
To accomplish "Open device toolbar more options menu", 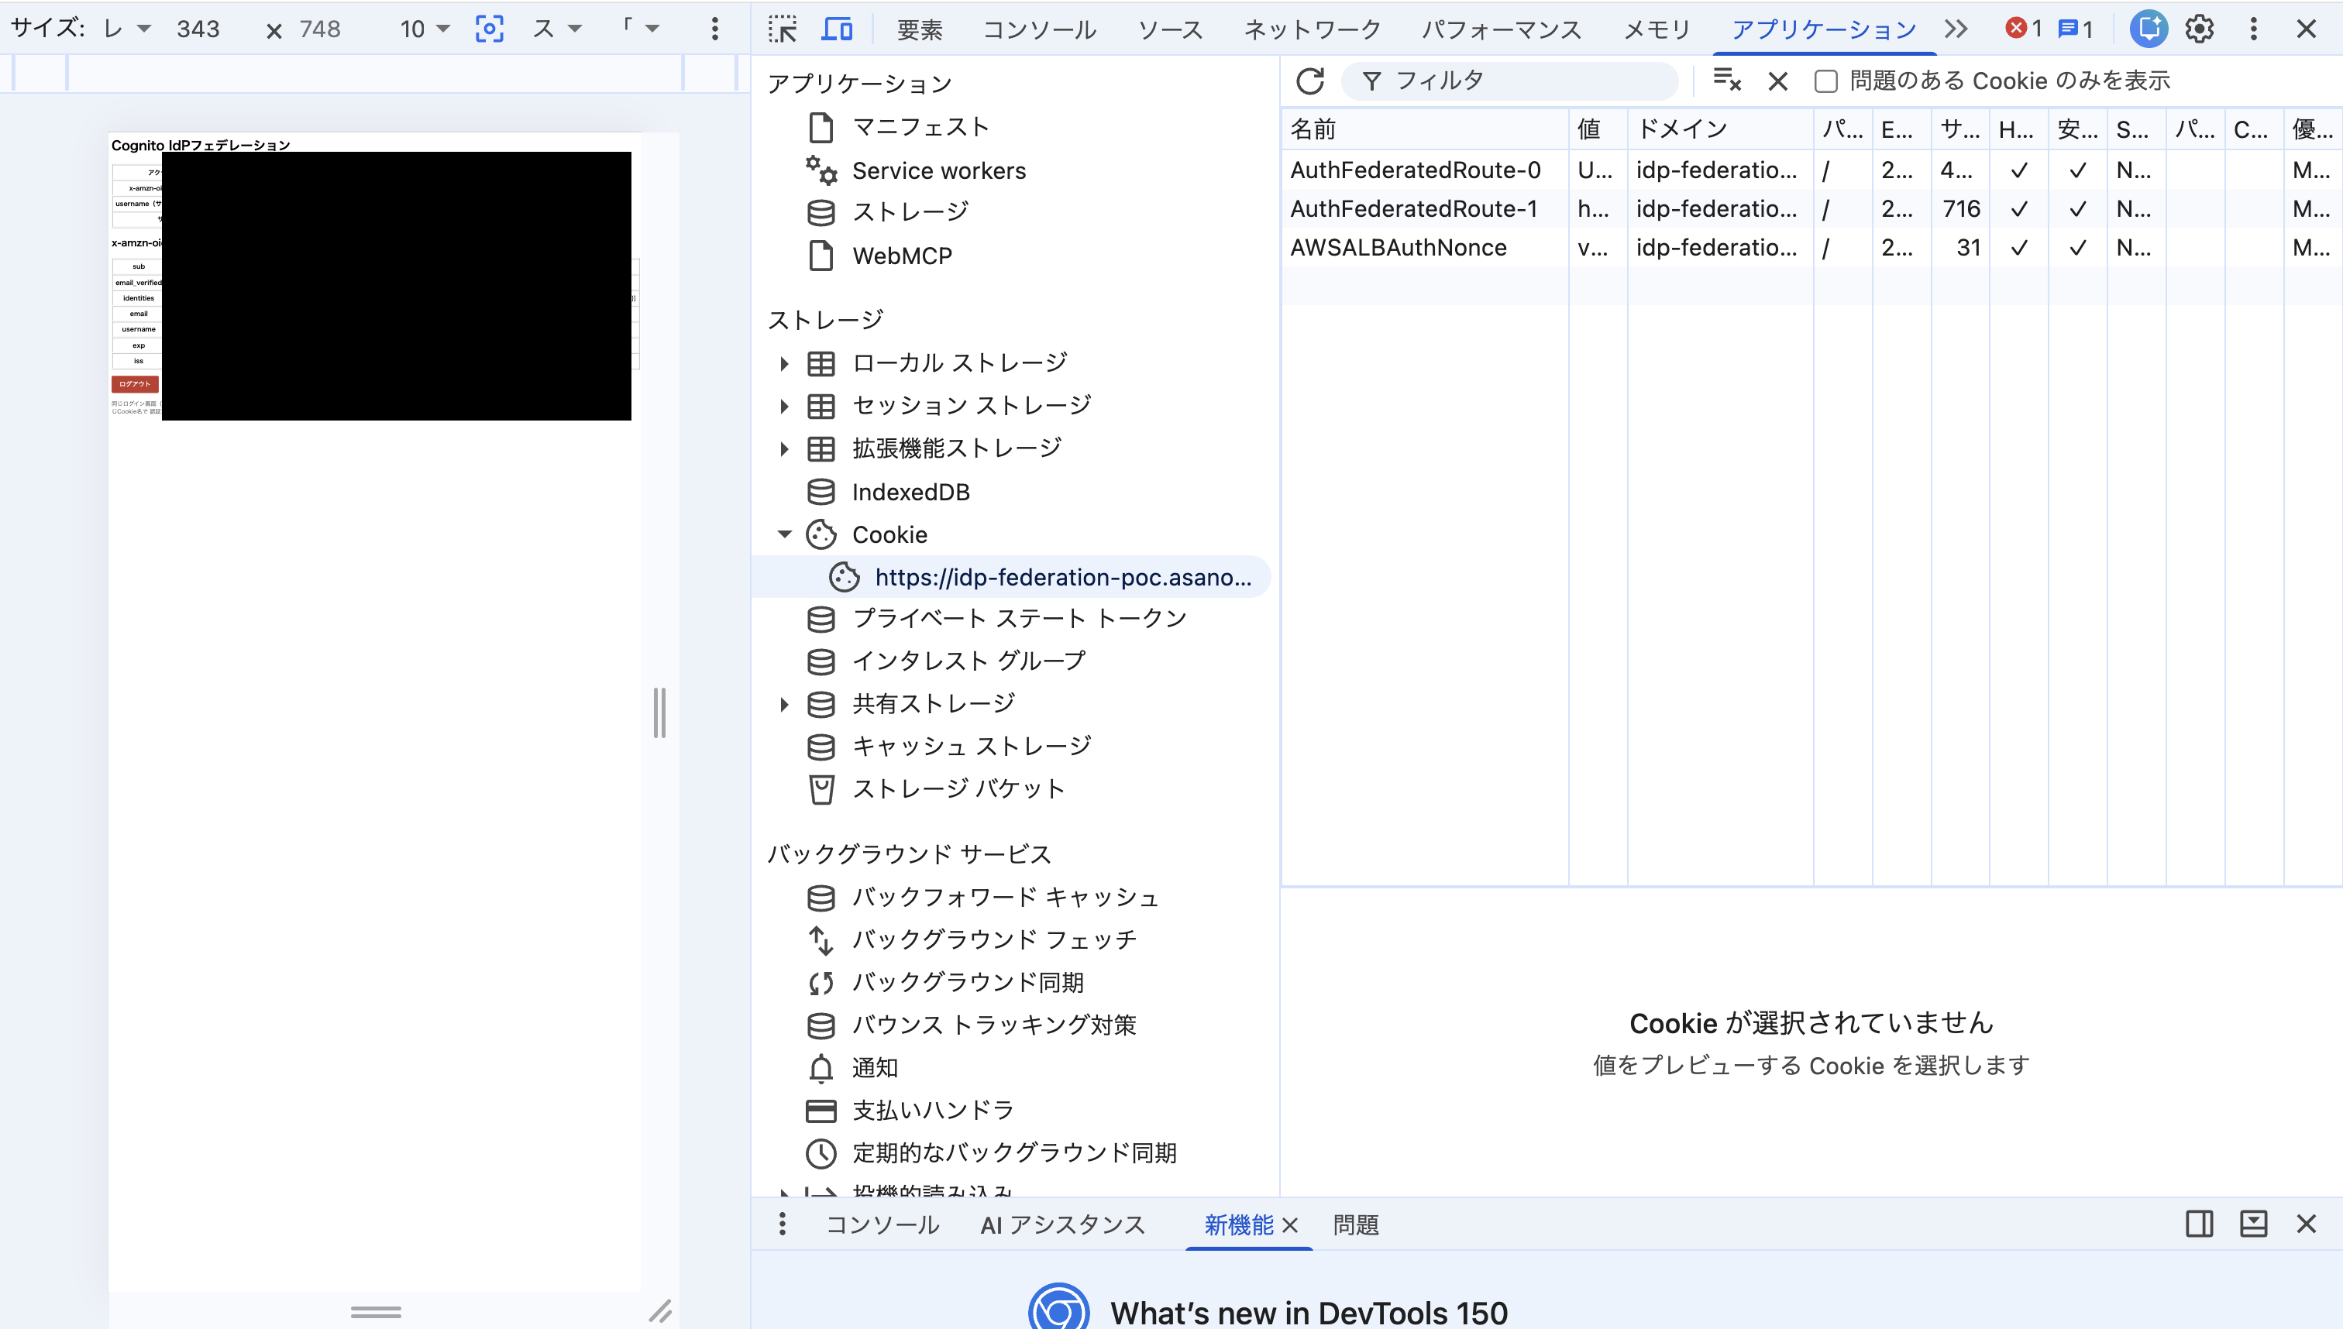I will pos(715,29).
